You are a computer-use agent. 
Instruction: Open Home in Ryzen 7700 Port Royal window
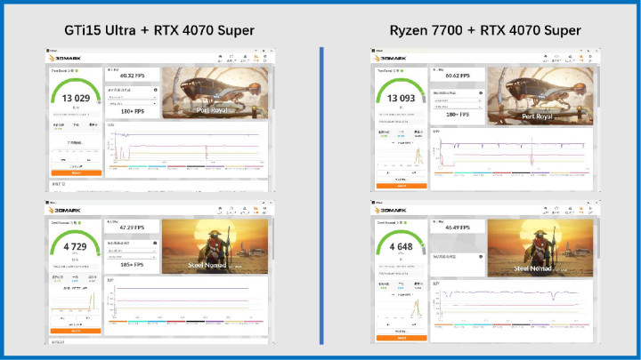pyautogui.click(x=546, y=58)
